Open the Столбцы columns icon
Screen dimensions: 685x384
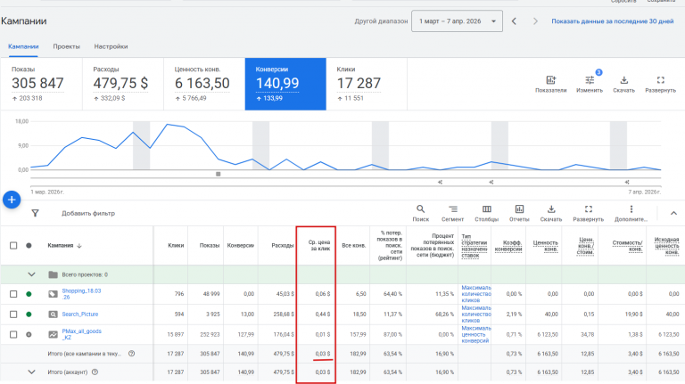click(487, 209)
